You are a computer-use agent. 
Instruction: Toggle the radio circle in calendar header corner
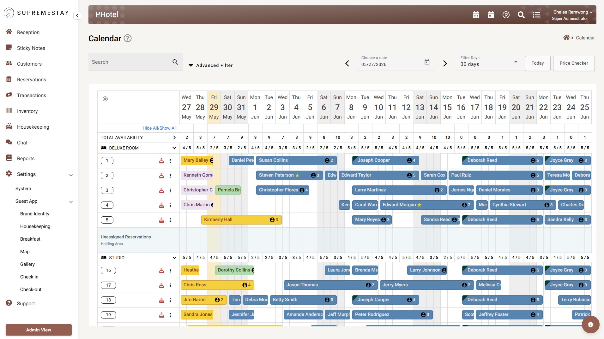tap(105, 99)
